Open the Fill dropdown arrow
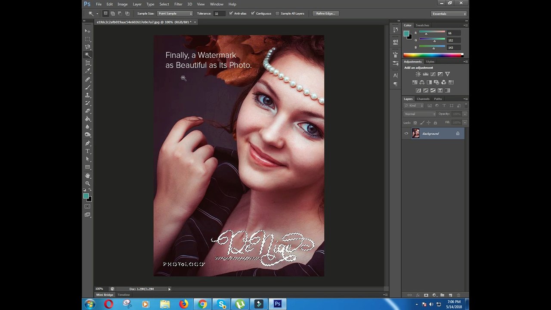Image resolution: width=551 pixels, height=310 pixels. point(465,123)
